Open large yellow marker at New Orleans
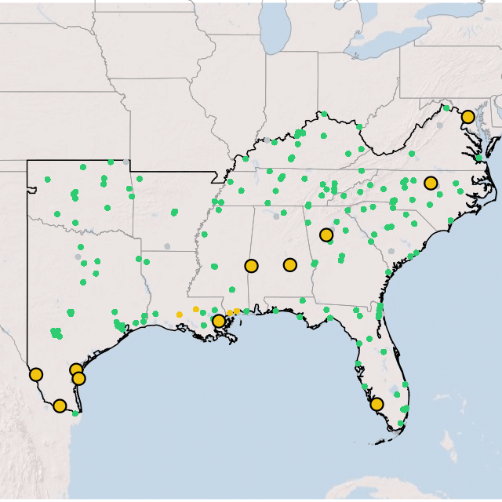Viewport: 502px width, 502px height. click(x=219, y=321)
